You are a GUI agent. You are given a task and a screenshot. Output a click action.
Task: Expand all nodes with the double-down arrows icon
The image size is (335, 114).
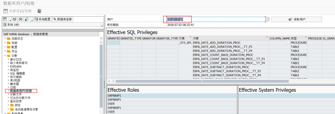(x=14, y=19)
